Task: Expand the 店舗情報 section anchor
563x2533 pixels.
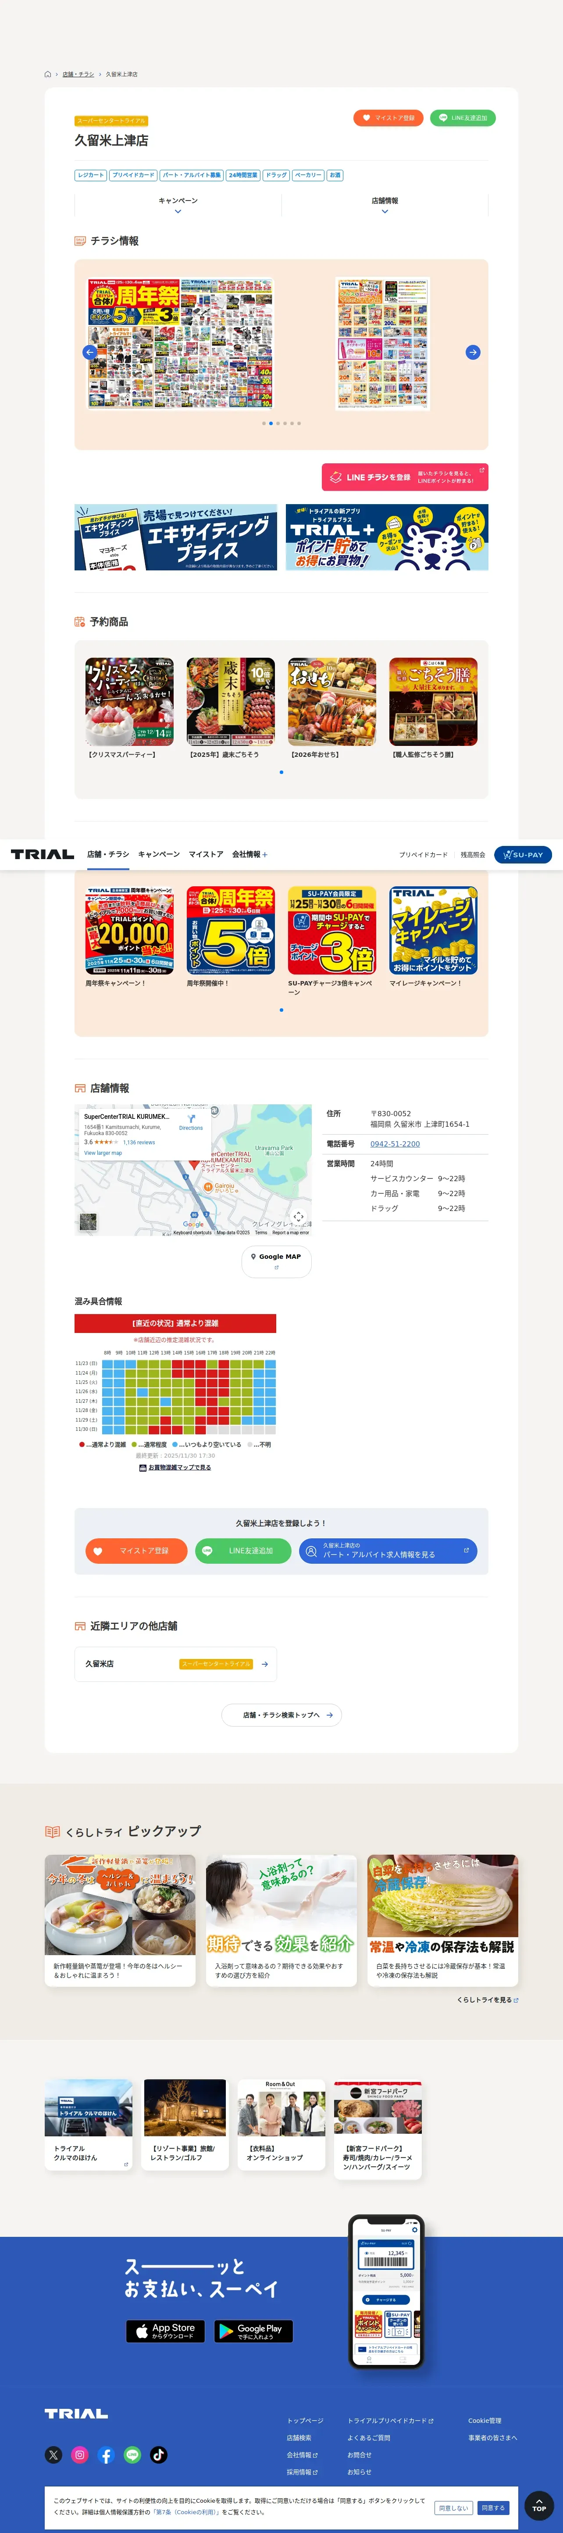Action: [x=384, y=204]
